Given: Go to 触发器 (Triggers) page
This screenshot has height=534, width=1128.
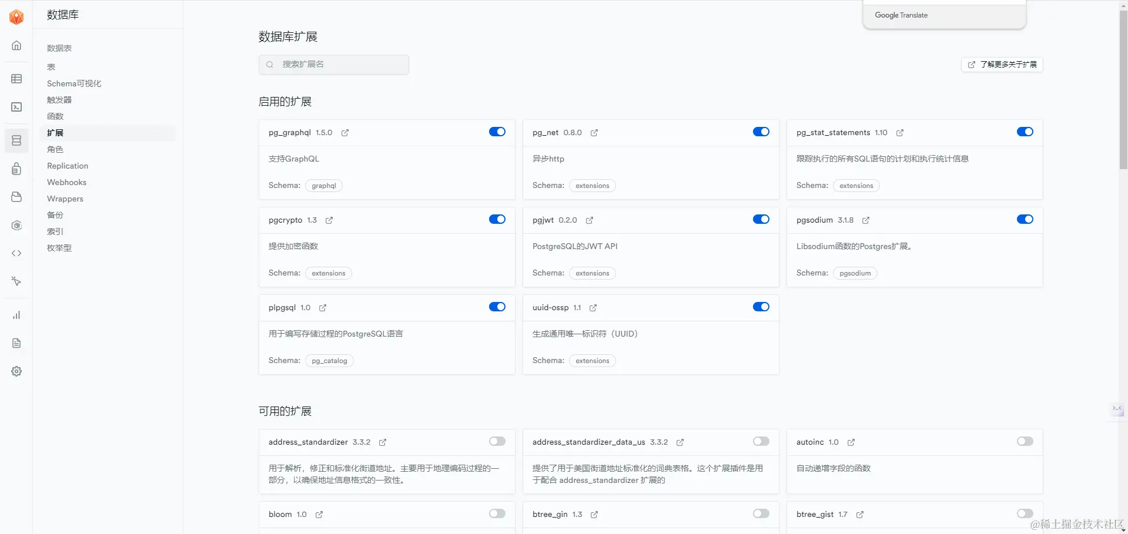Looking at the screenshot, I should (59, 100).
